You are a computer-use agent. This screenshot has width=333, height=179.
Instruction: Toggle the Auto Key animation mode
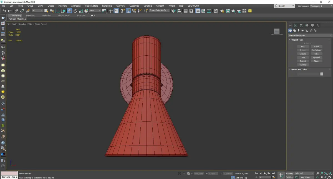(289, 173)
